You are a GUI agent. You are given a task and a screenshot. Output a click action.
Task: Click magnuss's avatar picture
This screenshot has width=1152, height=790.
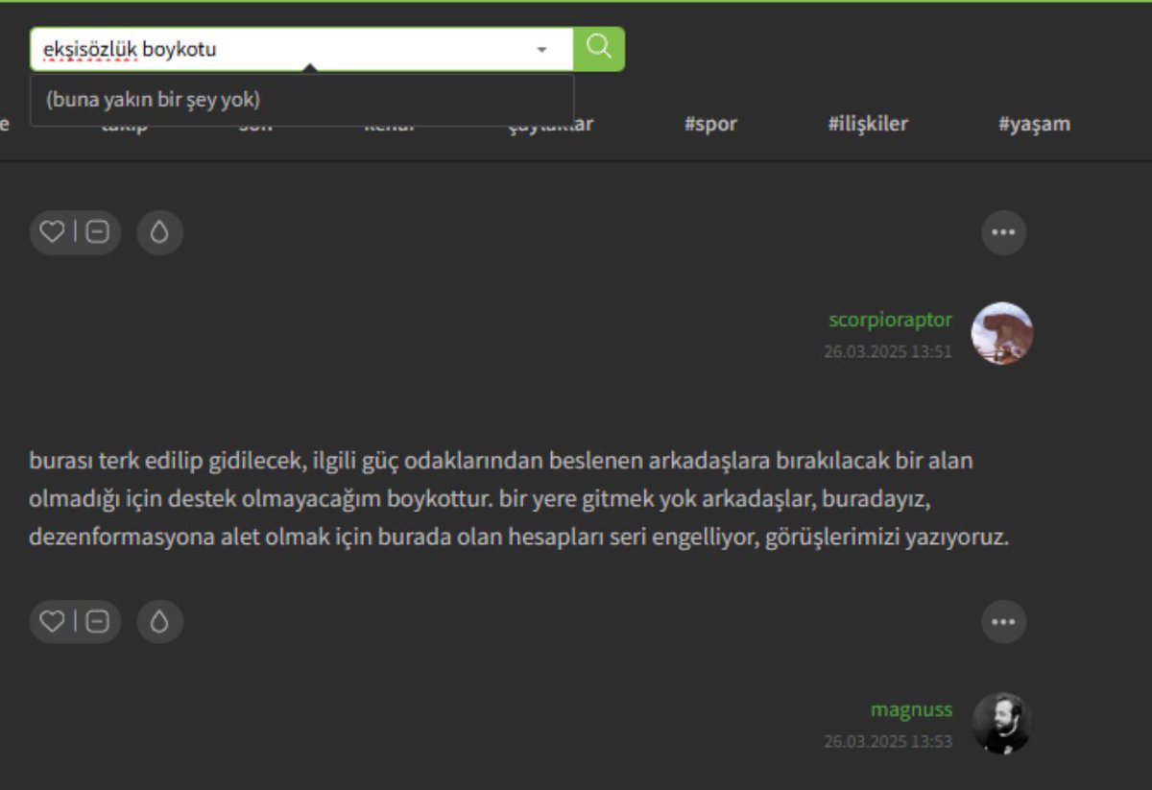(x=1002, y=723)
